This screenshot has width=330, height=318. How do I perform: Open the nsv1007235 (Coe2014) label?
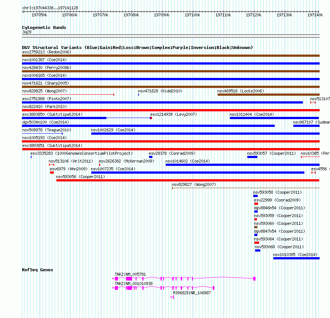[x=113, y=169]
